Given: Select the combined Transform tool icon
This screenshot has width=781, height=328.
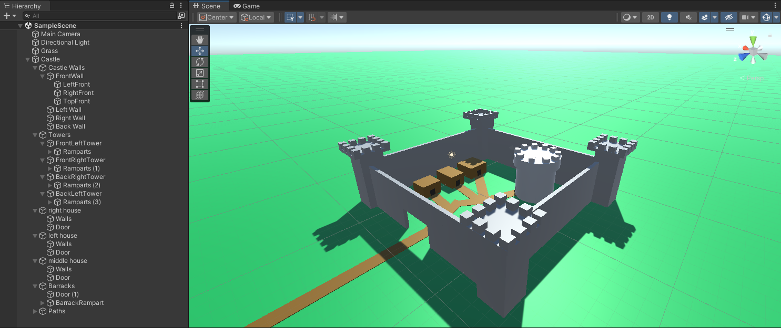Looking at the screenshot, I should (x=200, y=95).
